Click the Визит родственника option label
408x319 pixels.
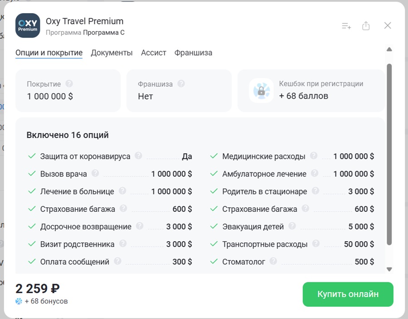click(77, 244)
